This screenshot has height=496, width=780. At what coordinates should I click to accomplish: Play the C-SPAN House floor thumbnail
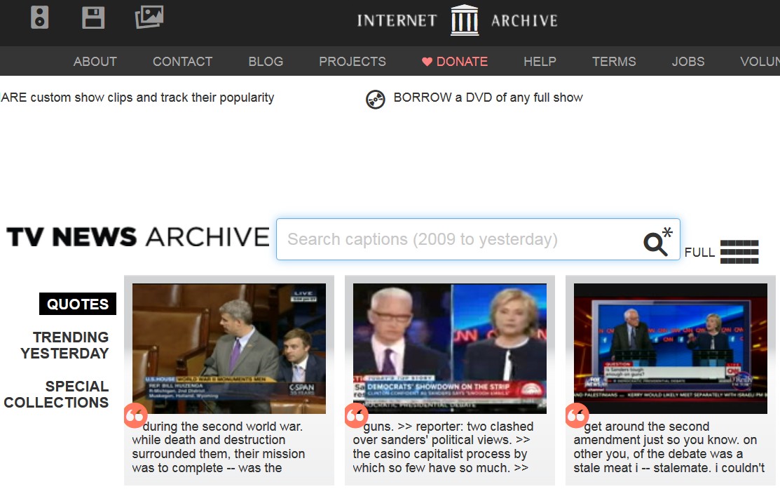[x=229, y=348]
